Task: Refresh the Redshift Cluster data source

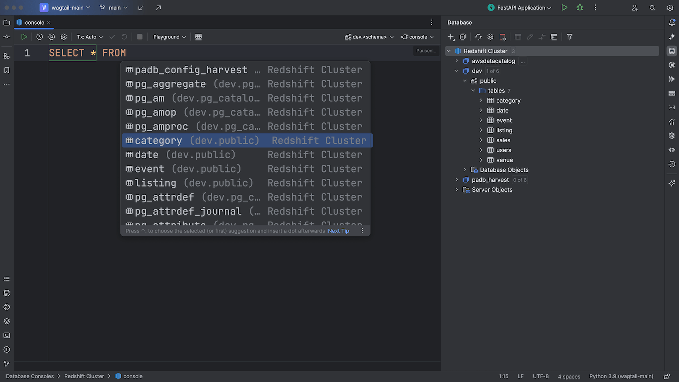Action: (x=478, y=37)
